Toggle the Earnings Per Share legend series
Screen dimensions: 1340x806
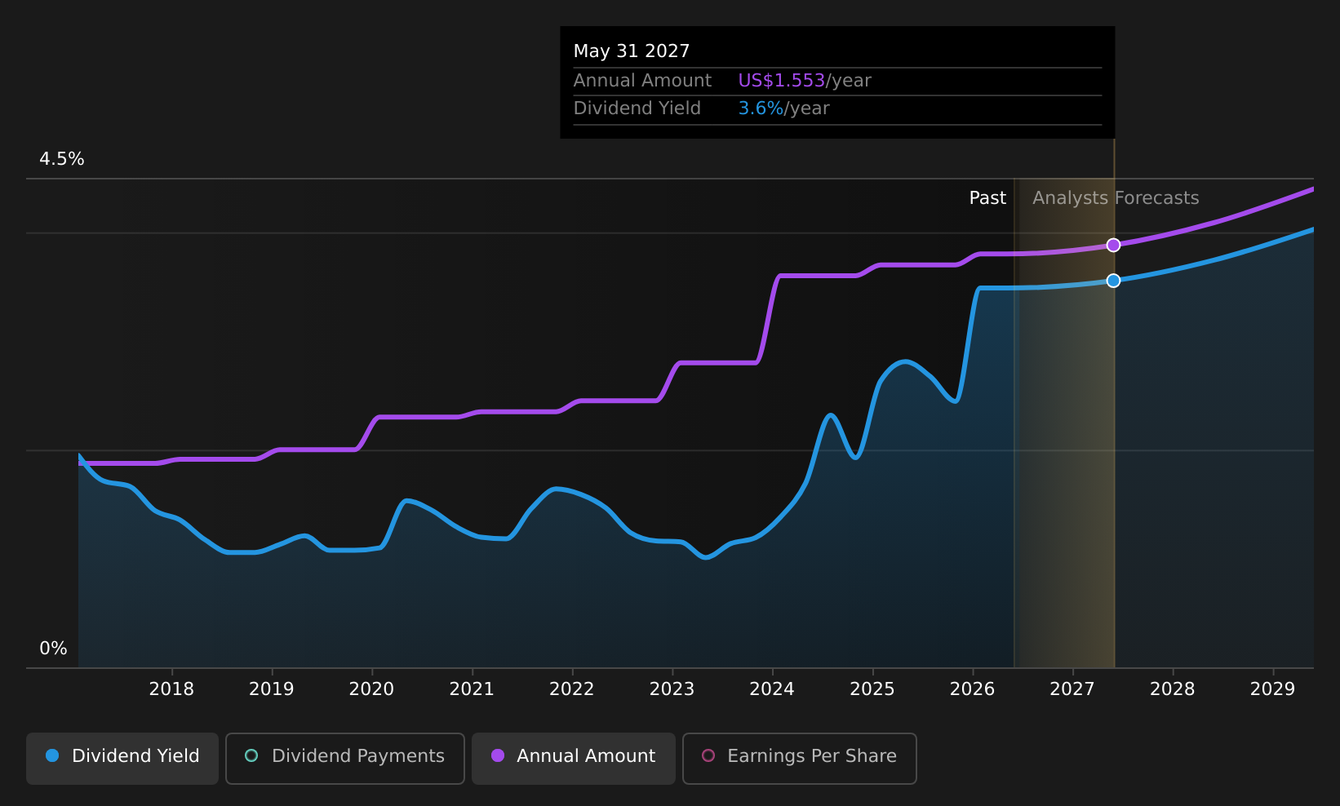coord(799,758)
